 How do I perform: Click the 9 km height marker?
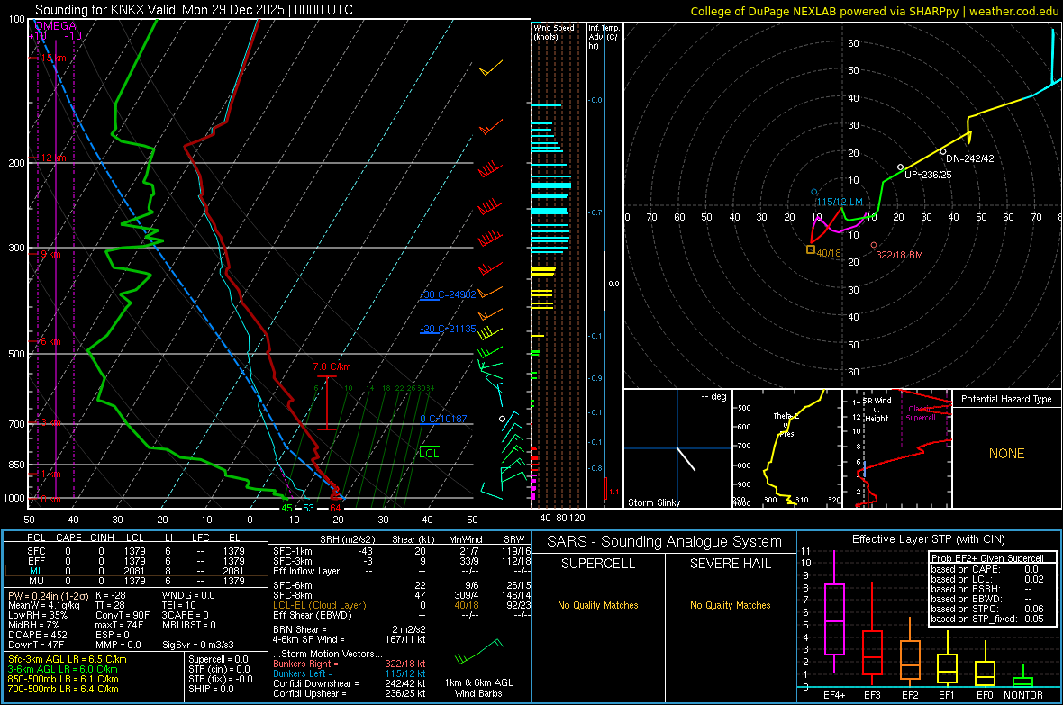tap(49, 254)
